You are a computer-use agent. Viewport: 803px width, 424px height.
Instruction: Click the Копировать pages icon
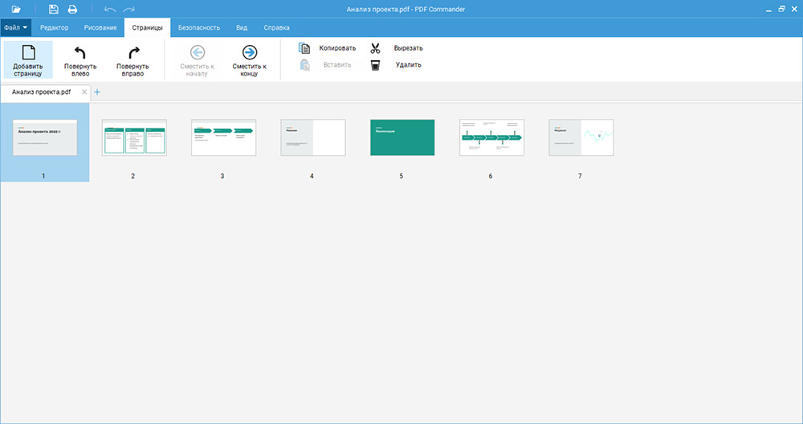click(x=304, y=48)
